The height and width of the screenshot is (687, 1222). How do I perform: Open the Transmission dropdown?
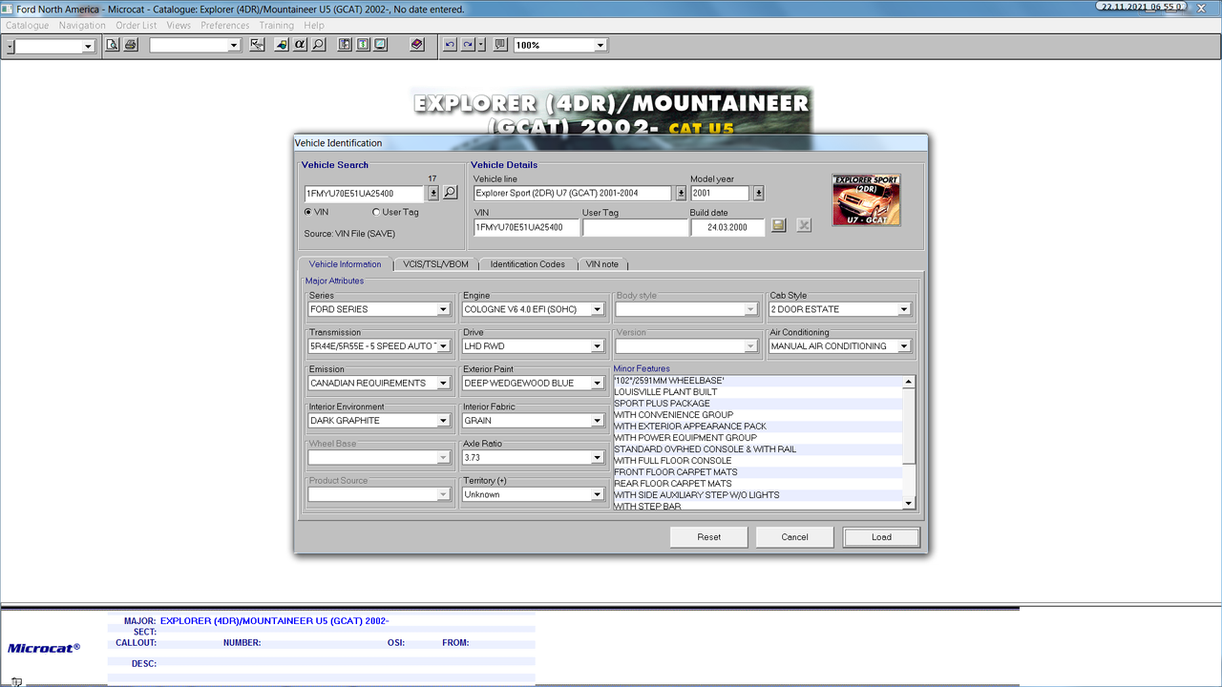[x=444, y=346]
